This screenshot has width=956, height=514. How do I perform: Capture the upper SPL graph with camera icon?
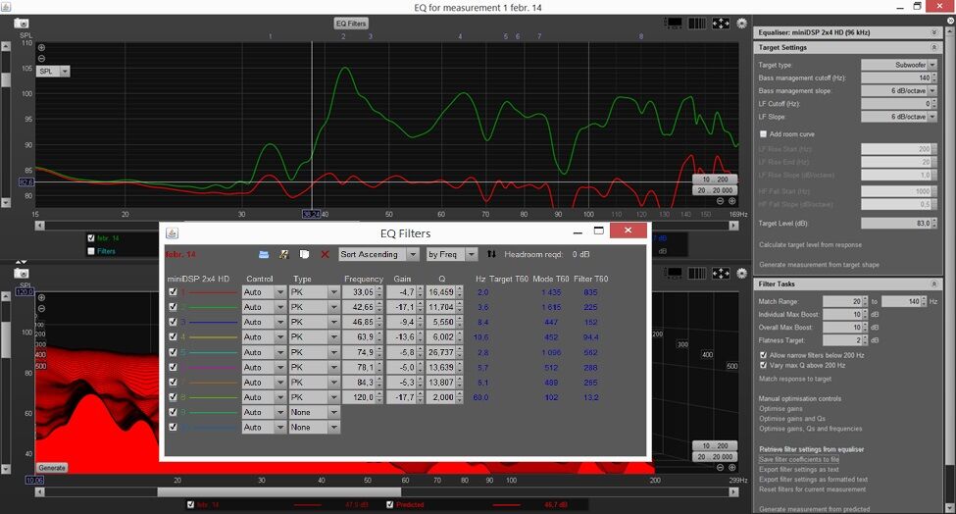coord(22,24)
